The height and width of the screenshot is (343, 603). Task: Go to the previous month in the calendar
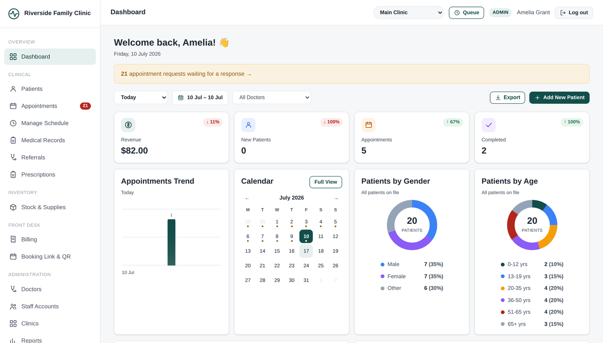[247, 198]
